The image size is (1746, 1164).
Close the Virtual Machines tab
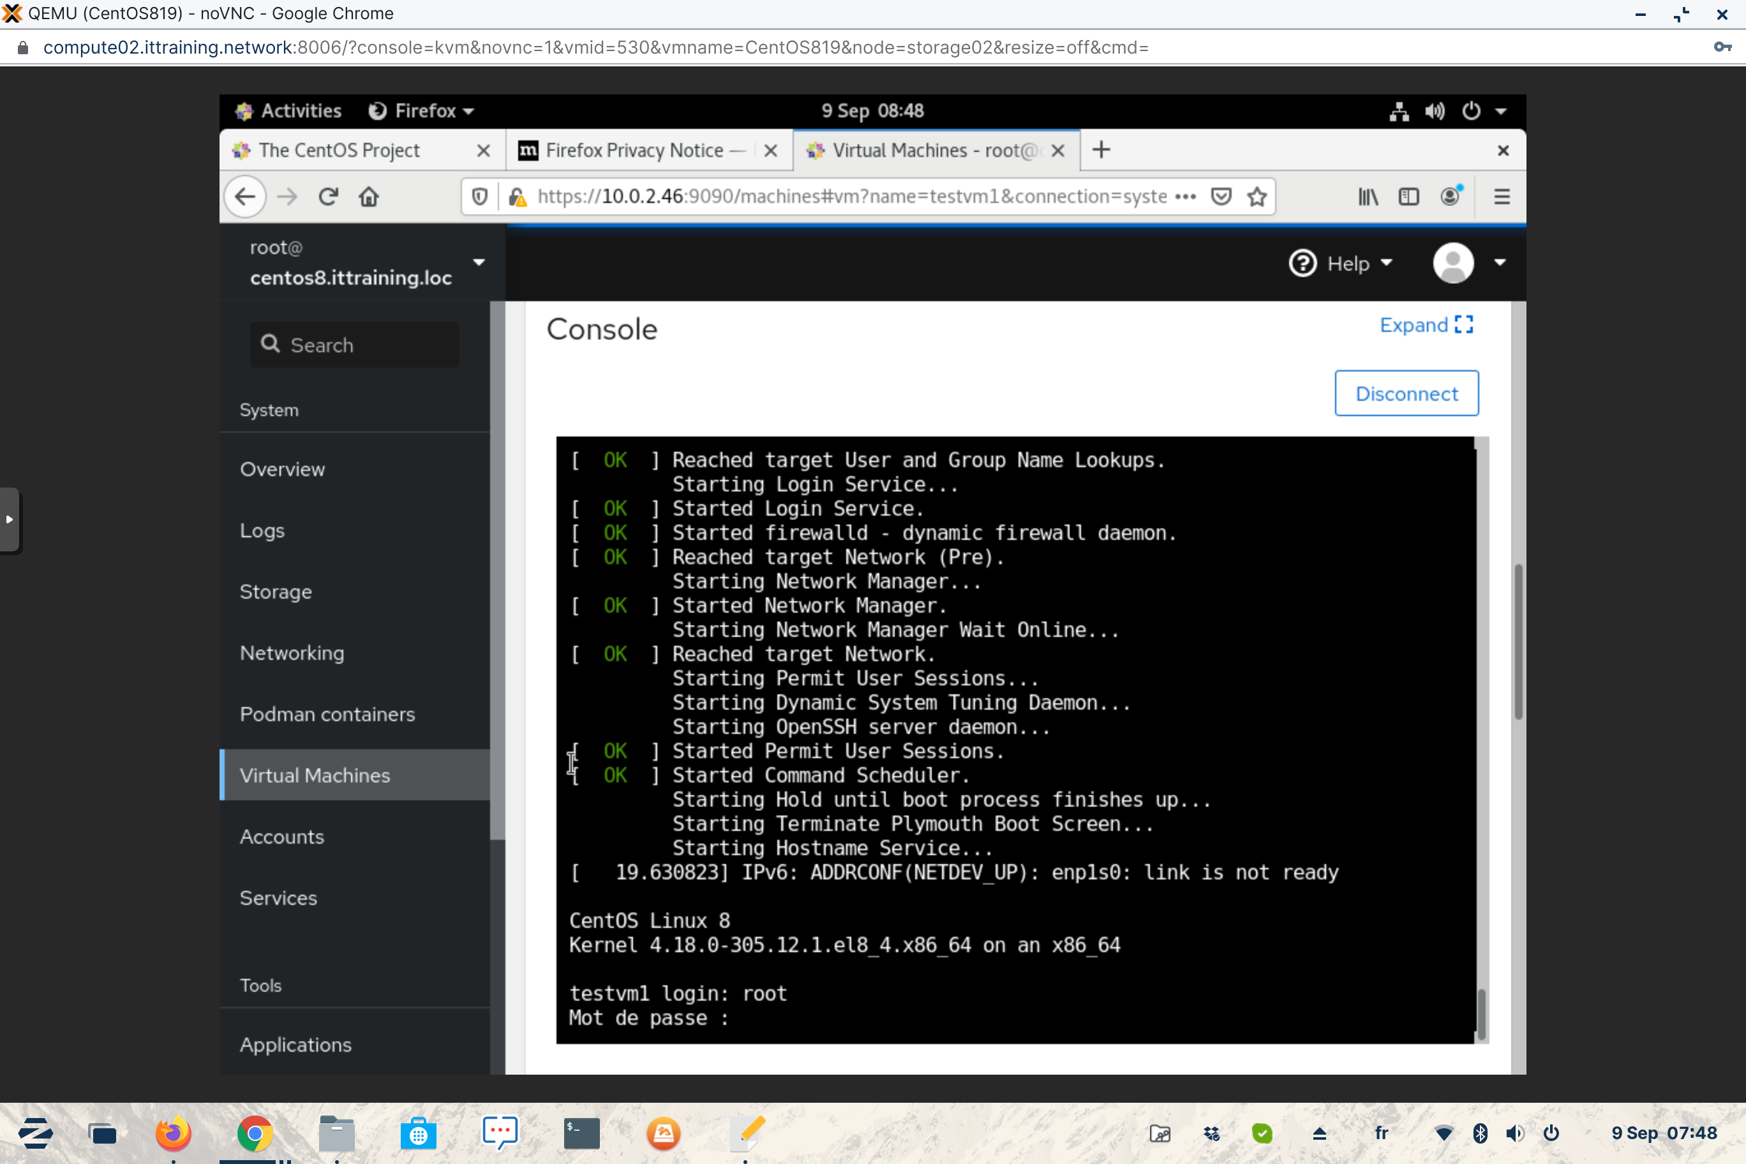point(1058,151)
